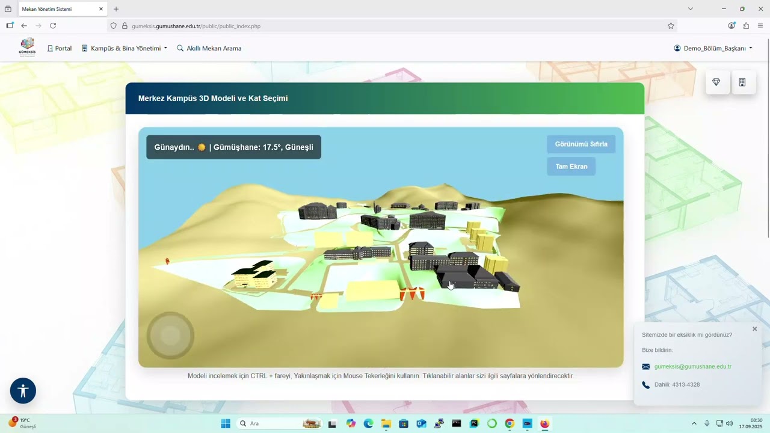
Task: Open the clock showing 08:30 17.09.2025
Action: (x=751, y=423)
